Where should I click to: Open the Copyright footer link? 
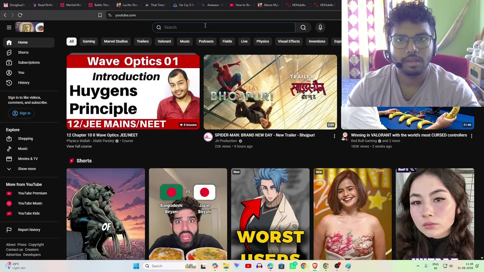[36, 245]
